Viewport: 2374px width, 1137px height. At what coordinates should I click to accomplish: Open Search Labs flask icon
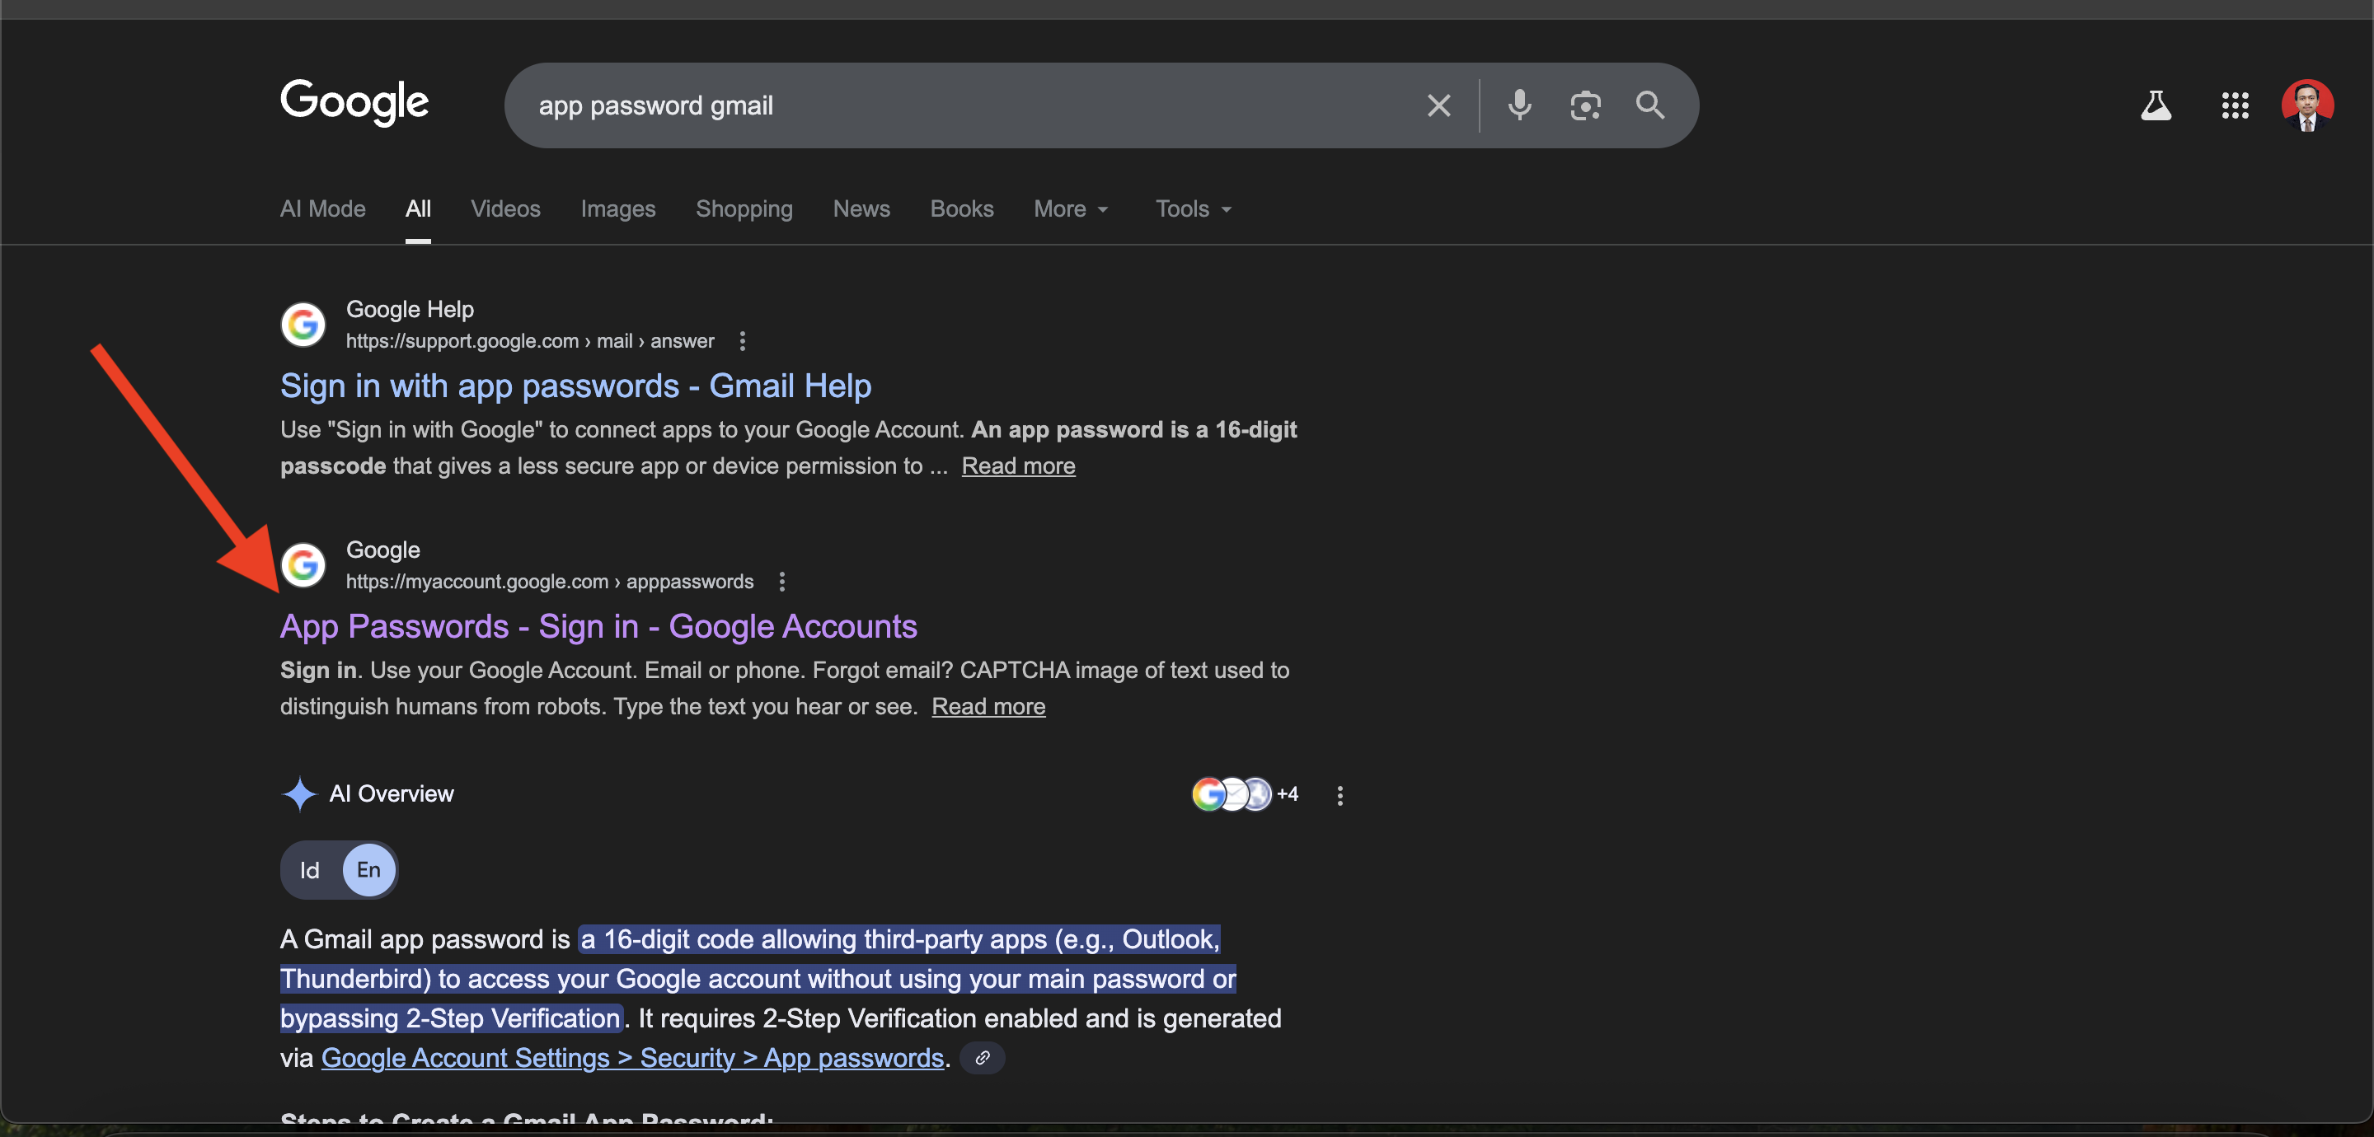(x=2156, y=106)
